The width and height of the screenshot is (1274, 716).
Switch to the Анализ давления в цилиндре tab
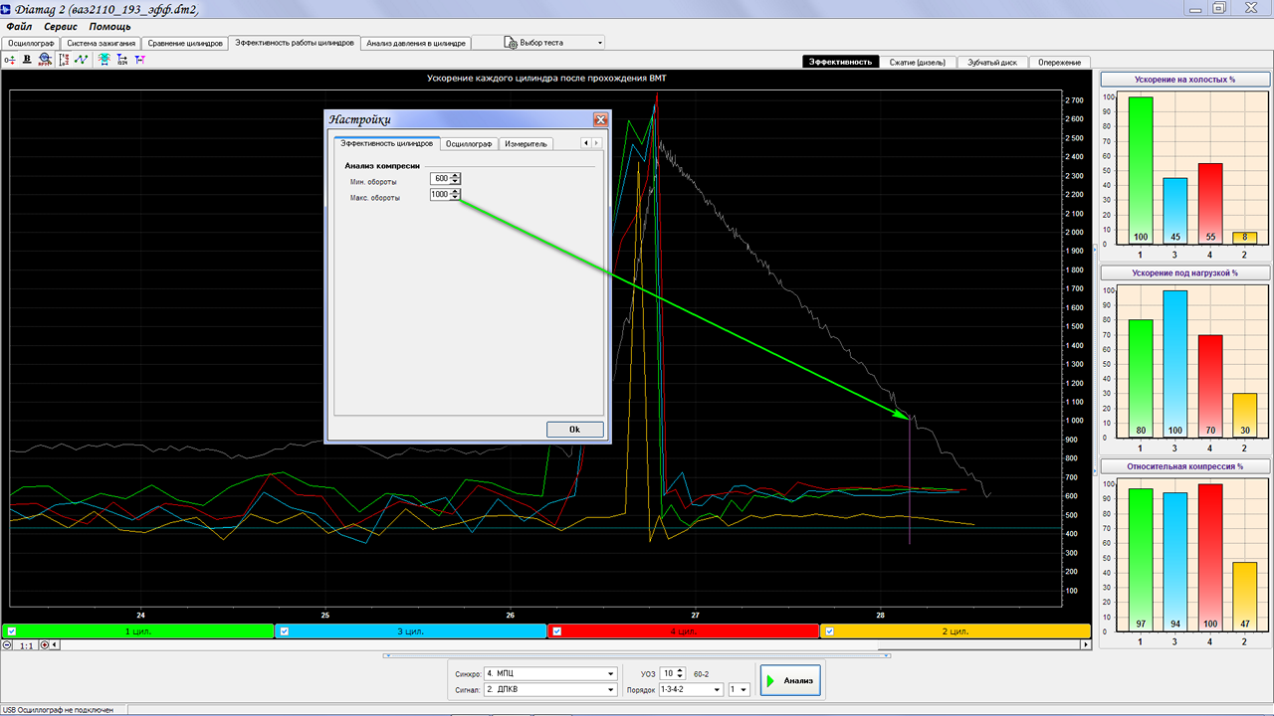415,44
